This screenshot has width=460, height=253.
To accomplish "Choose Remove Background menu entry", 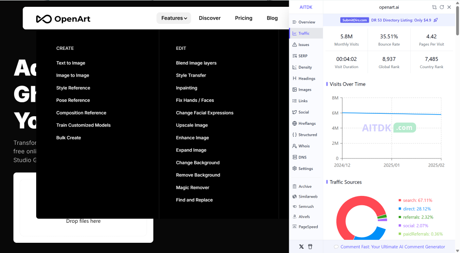I will pyautogui.click(x=198, y=175).
